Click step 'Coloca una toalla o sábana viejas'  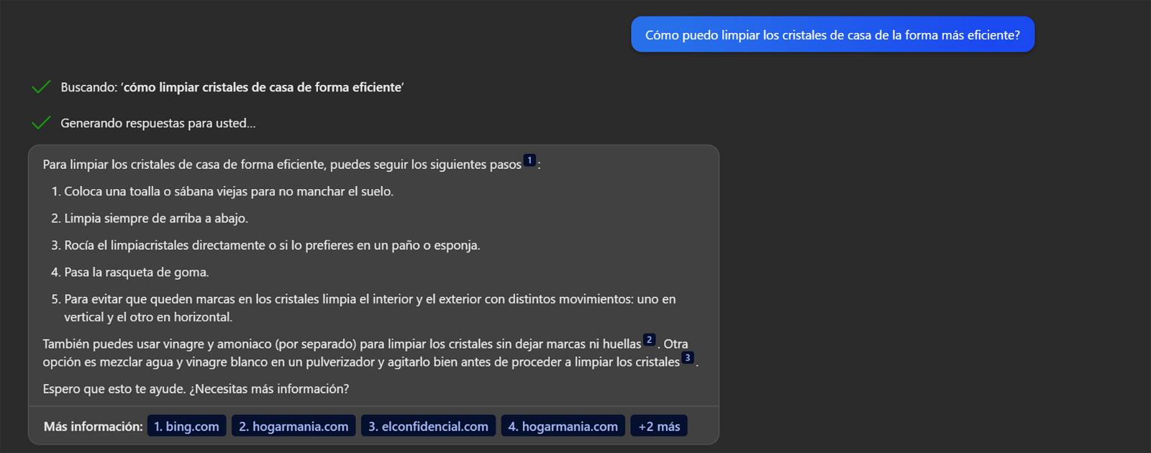(x=229, y=191)
